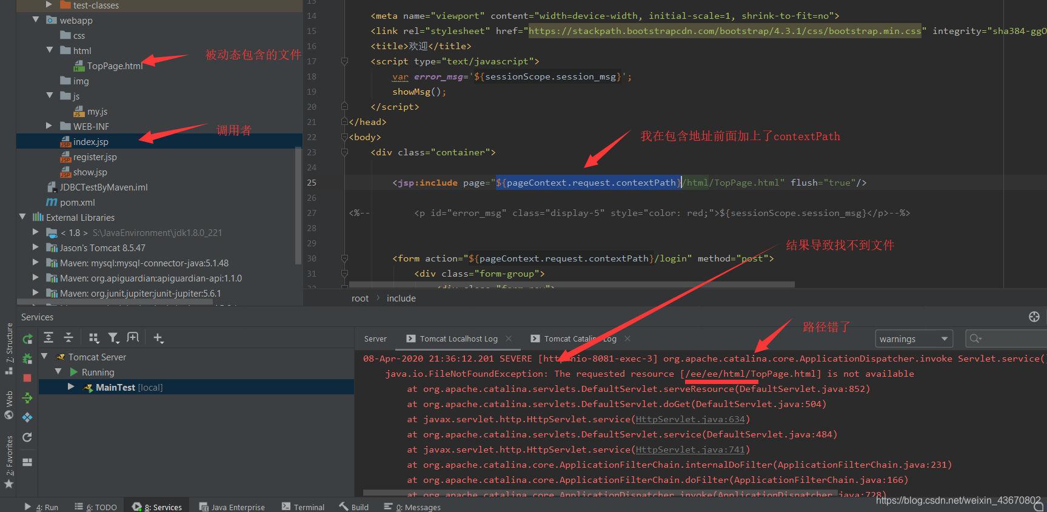1047x512 pixels.
Task: Stop the running Tomcat server
Action: [x=27, y=378]
